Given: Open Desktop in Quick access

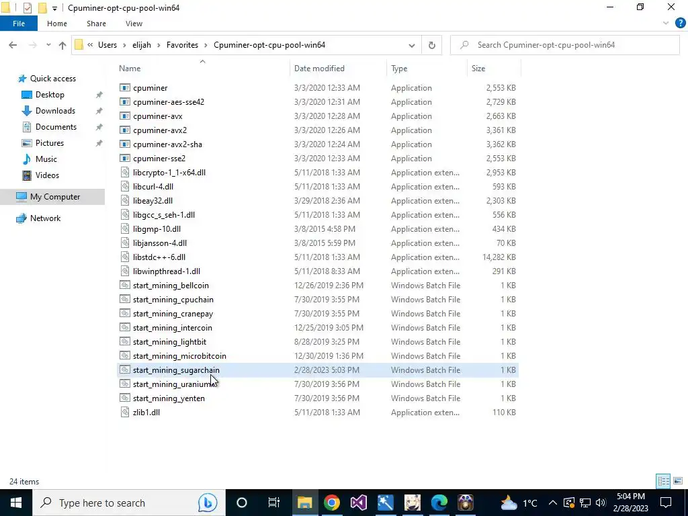Looking at the screenshot, I should tap(50, 94).
